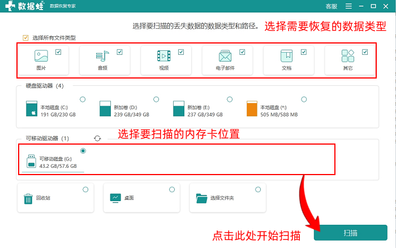Select the local disk (*:) radio button

click(x=304, y=99)
